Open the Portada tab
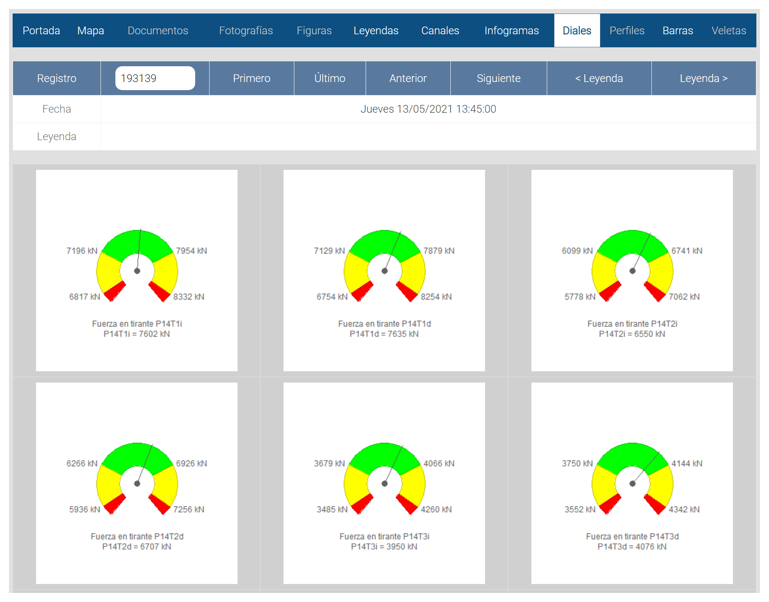This screenshot has width=769, height=602. point(41,31)
